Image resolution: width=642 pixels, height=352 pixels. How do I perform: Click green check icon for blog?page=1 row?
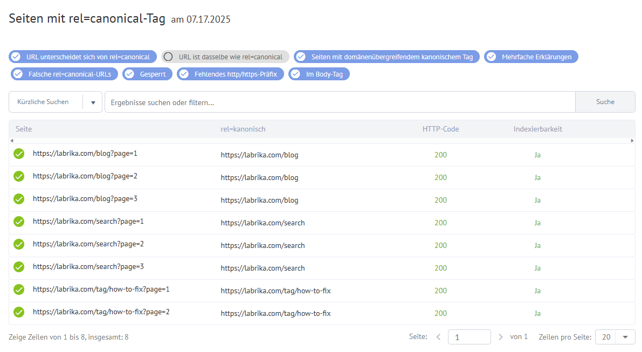(19, 154)
